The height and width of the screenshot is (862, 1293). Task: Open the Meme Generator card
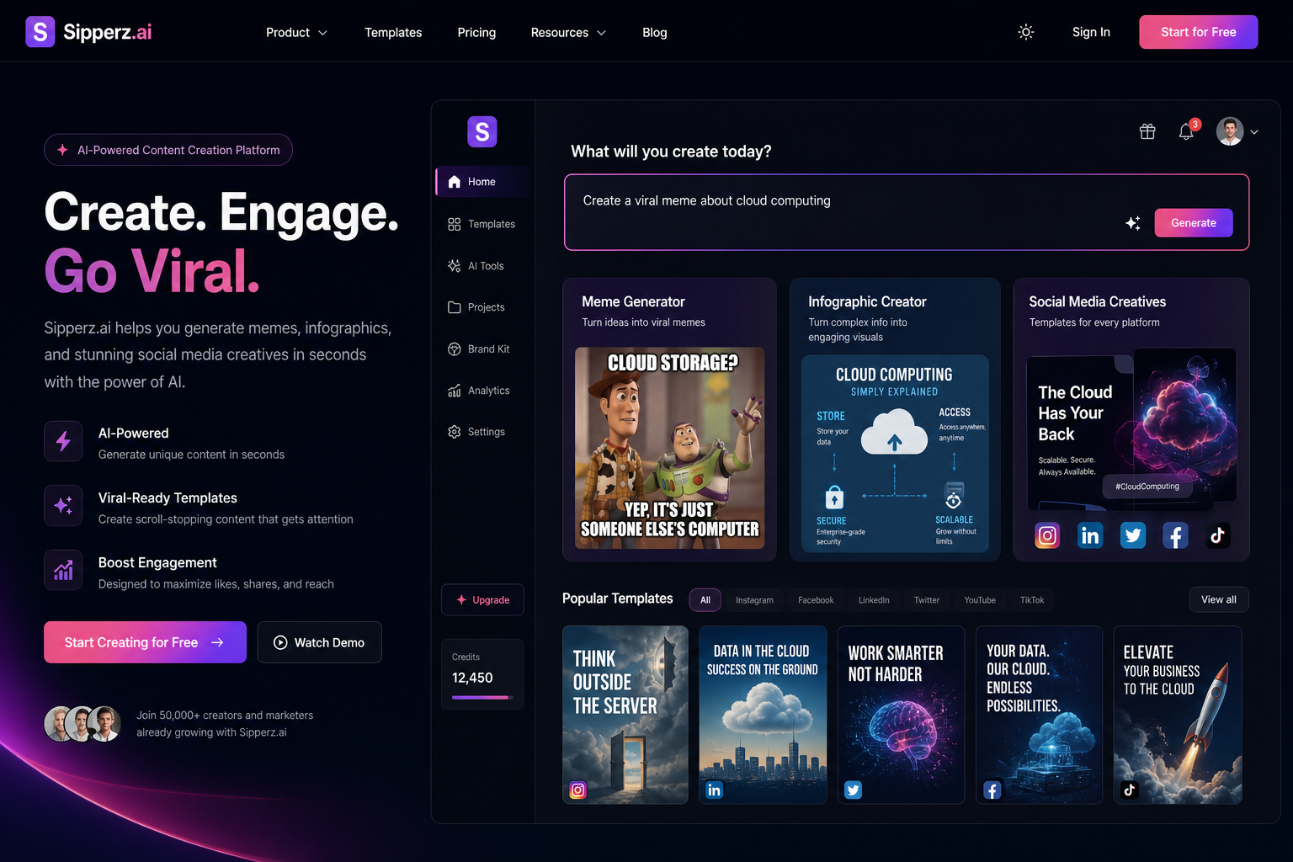(x=669, y=419)
